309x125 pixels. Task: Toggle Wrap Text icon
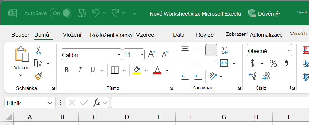[x=225, y=50]
